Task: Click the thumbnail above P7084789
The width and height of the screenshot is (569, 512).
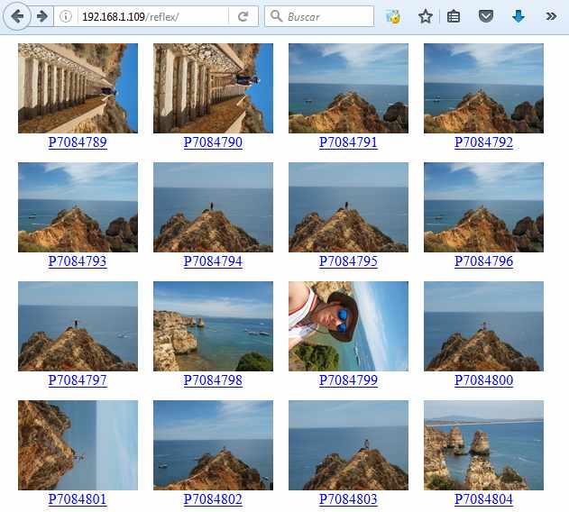Action: (78, 88)
